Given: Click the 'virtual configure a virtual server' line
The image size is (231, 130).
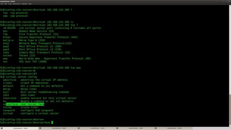Looking at the screenshot, I should [x=31, y=113].
